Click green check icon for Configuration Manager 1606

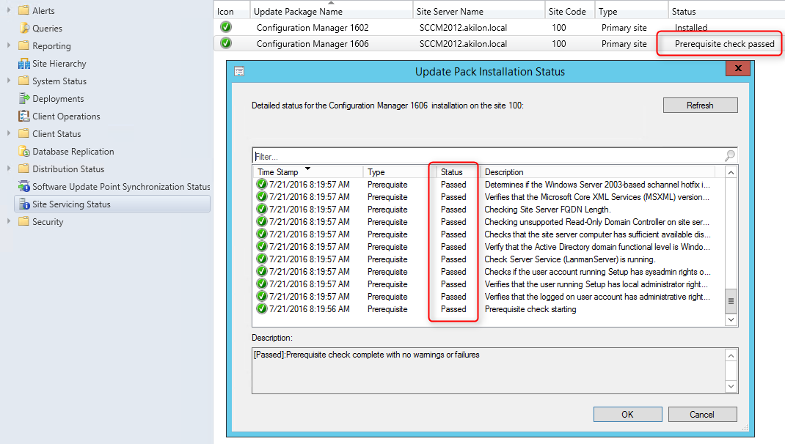[x=226, y=43]
